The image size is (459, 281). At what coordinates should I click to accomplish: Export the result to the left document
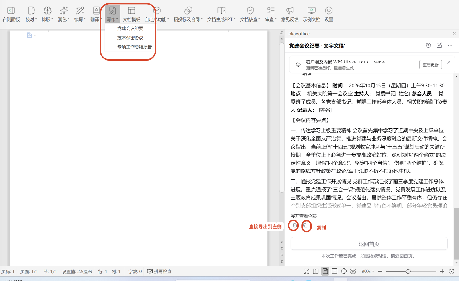(x=294, y=226)
